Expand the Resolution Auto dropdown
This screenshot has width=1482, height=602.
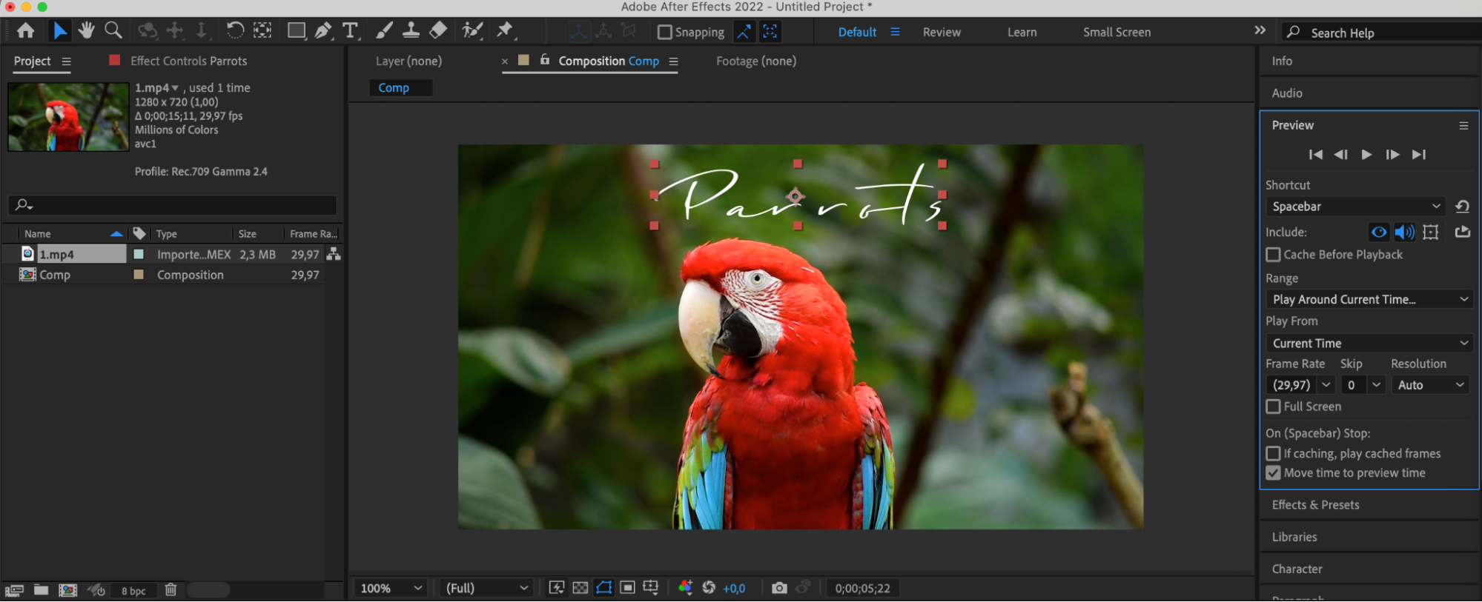coord(1430,385)
